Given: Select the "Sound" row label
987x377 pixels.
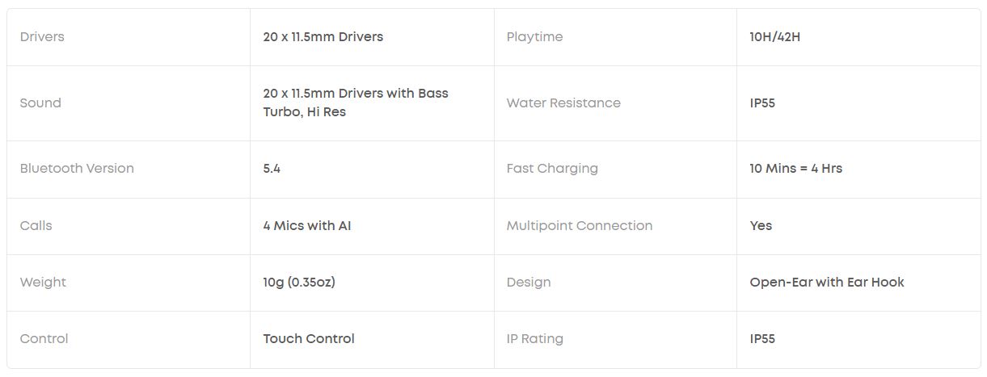Looking at the screenshot, I should click(40, 103).
